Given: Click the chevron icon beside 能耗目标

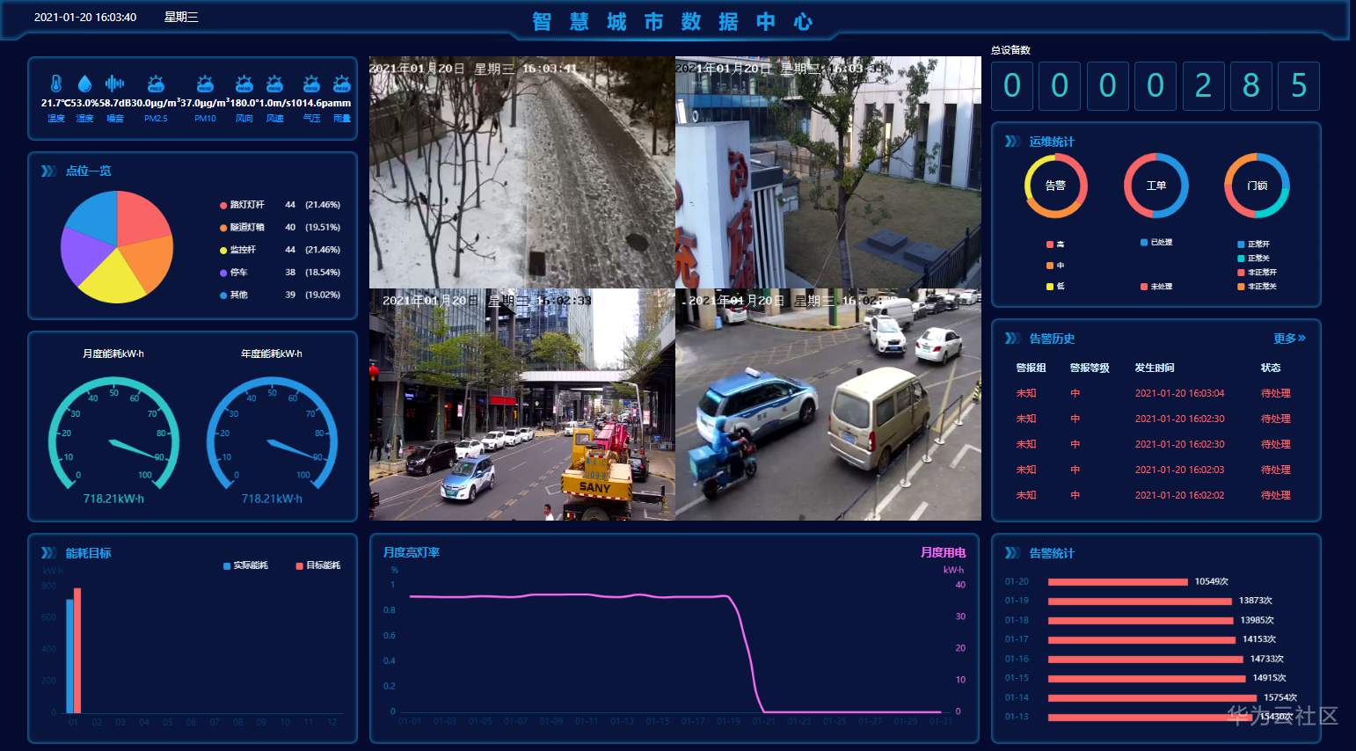Looking at the screenshot, I should 49,553.
